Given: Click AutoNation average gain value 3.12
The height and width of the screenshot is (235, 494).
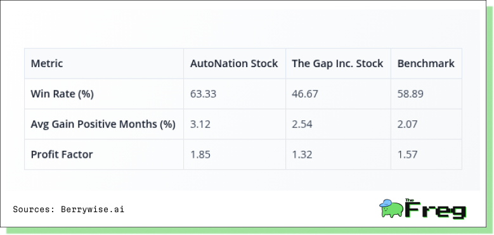Looking at the screenshot, I should tap(200, 124).
